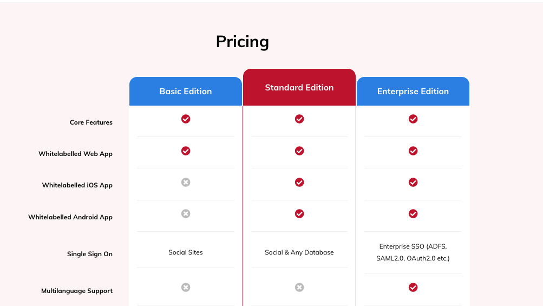Click Enterprise Edition Android App checkmark
543x306 pixels.
pyautogui.click(x=413, y=214)
